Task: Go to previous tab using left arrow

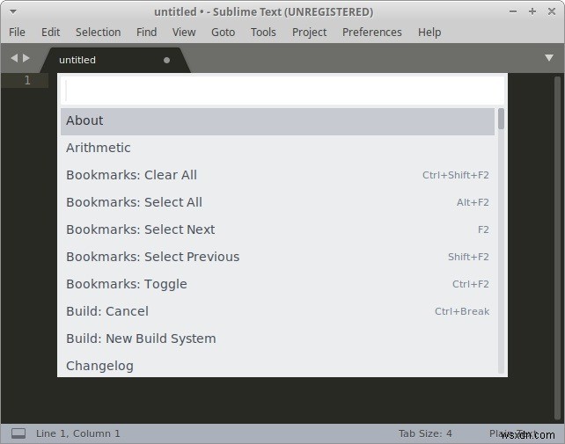Action: (14, 58)
